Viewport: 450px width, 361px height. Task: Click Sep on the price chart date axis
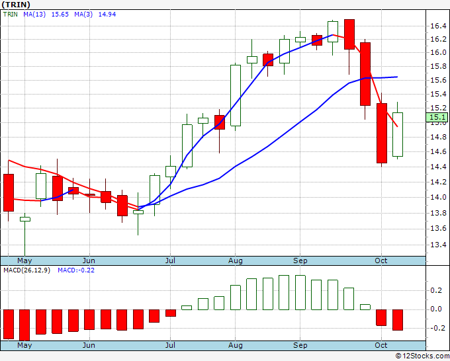click(x=300, y=261)
